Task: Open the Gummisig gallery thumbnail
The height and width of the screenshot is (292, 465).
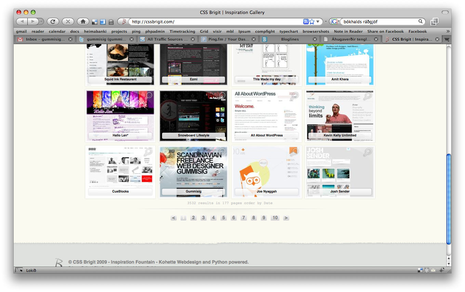Action: click(x=194, y=172)
